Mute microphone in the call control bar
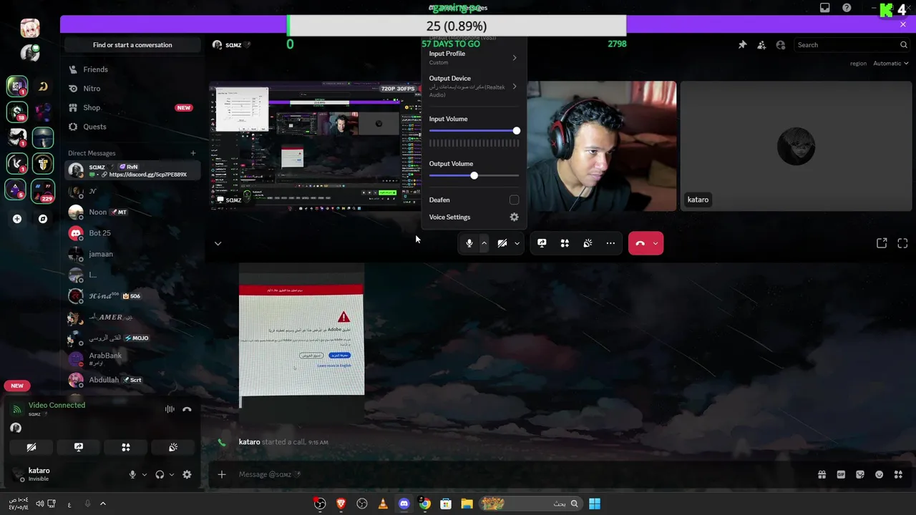Image resolution: width=916 pixels, height=515 pixels. 469,243
